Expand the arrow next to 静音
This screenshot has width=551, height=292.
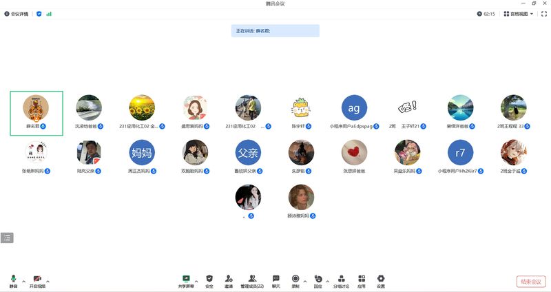[x=24, y=281]
